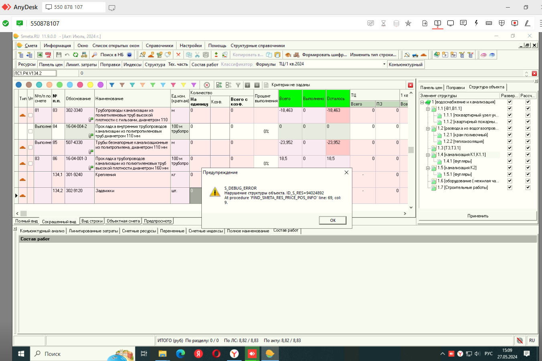542x361 pixels.
Task: Open Yandex browser in taskbar
Action: point(234,353)
